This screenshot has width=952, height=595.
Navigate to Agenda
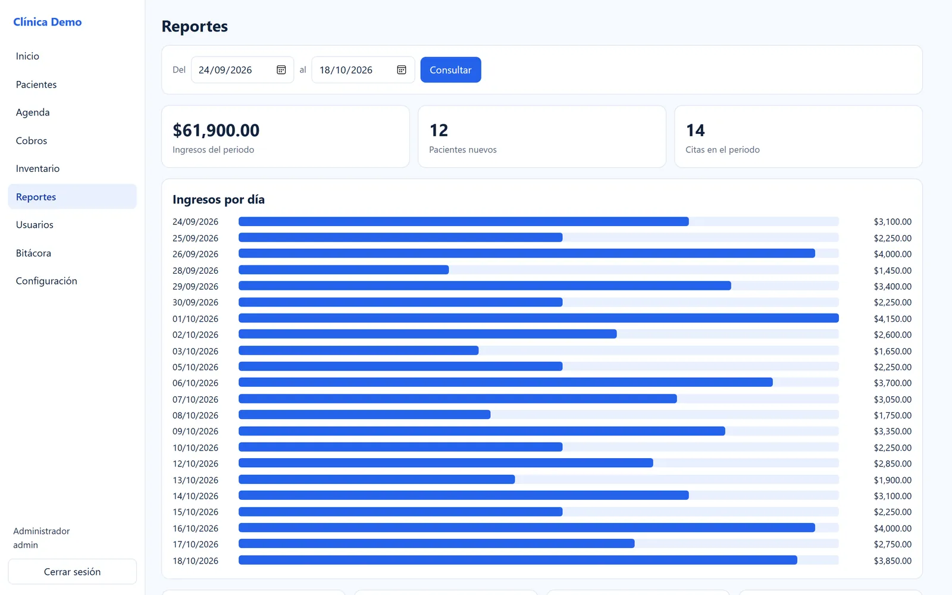(72, 112)
